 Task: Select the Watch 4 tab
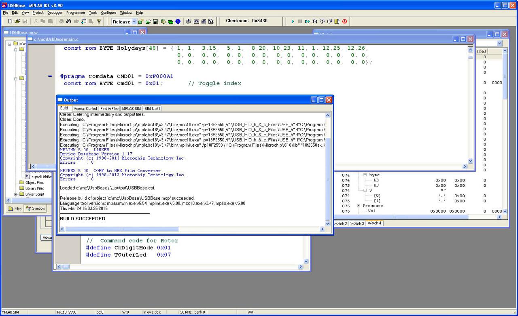pyautogui.click(x=374, y=223)
